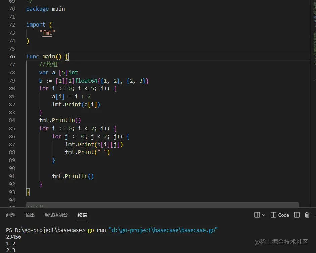The image size is (316, 253).
Task: Click 'func main()' on line 76
Action: pyautogui.click(x=44, y=56)
